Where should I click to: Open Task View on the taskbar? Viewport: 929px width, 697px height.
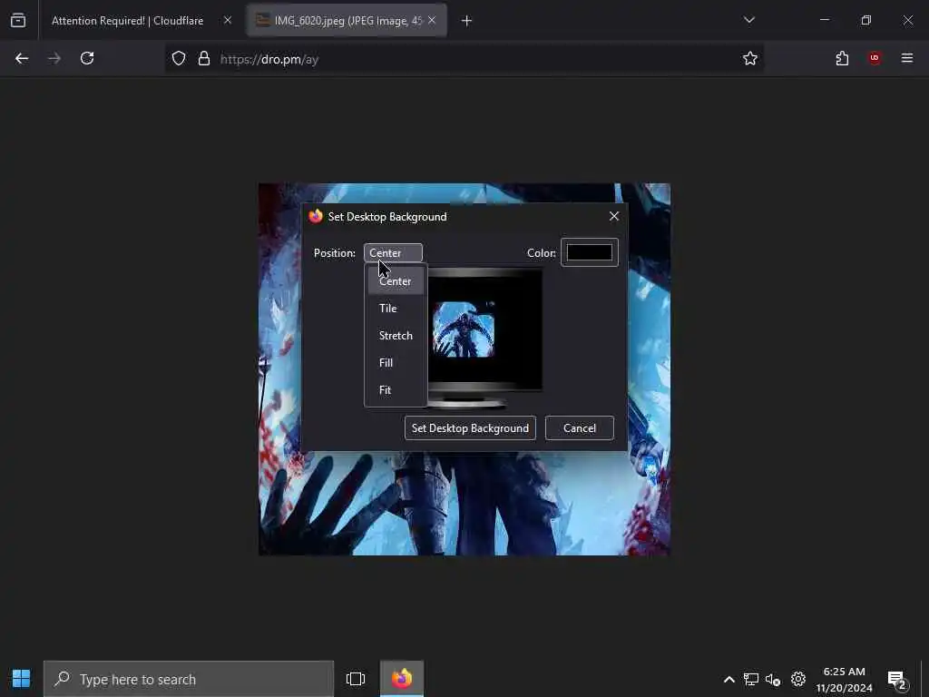(356, 679)
